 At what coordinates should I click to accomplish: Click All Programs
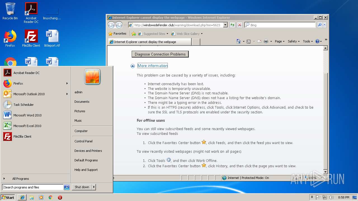[20, 179]
